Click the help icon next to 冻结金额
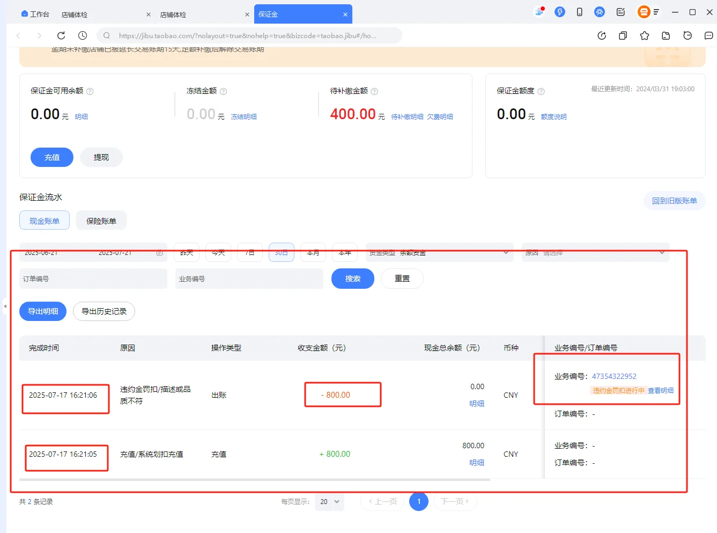The height and width of the screenshot is (533, 717). pos(224,91)
